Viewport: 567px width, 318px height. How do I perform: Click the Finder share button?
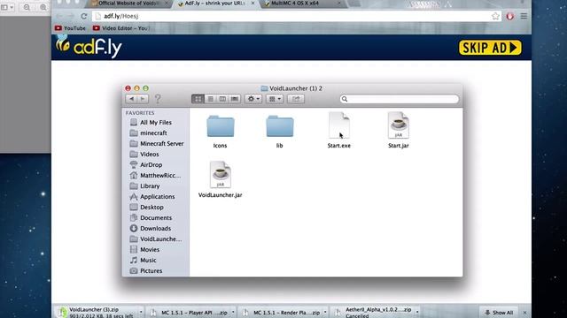[296, 99]
